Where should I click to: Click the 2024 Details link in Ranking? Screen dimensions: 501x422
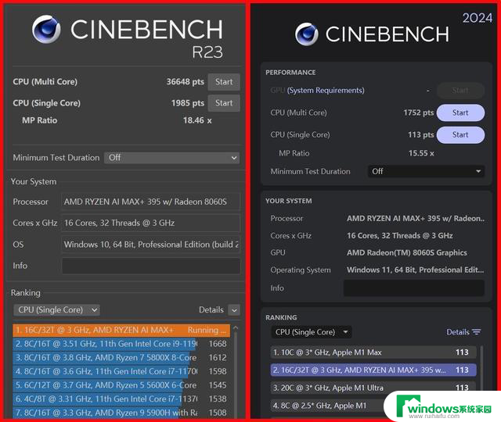pyautogui.click(x=457, y=332)
